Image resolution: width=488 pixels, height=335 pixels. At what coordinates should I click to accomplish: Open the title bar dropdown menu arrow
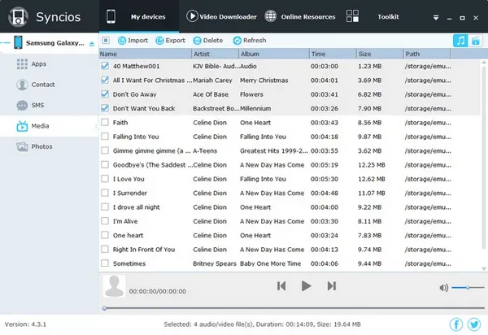click(x=434, y=15)
